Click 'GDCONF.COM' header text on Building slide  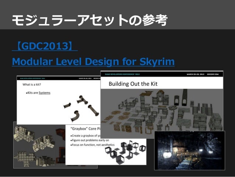tap(213, 74)
